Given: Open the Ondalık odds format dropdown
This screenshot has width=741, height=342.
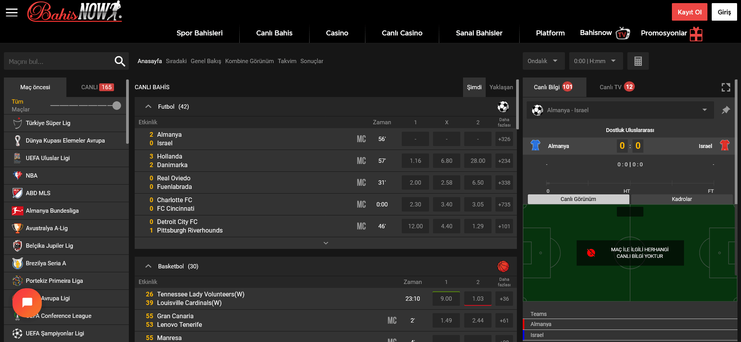Looking at the screenshot, I should pos(543,61).
